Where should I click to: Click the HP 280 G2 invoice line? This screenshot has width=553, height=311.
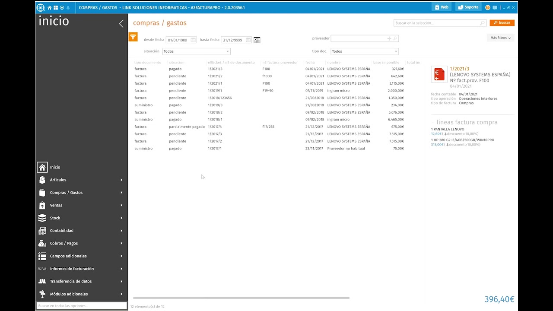click(463, 140)
